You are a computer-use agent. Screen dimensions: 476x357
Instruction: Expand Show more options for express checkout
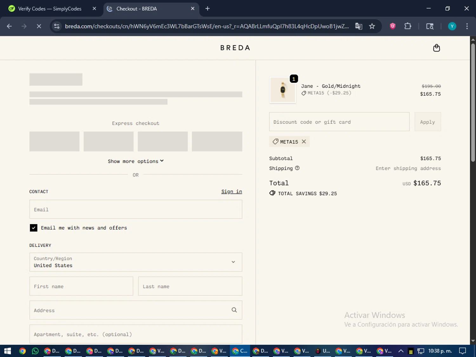pyautogui.click(x=136, y=161)
